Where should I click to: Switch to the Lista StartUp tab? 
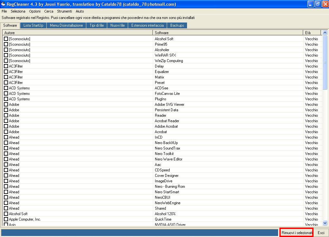coord(33,25)
